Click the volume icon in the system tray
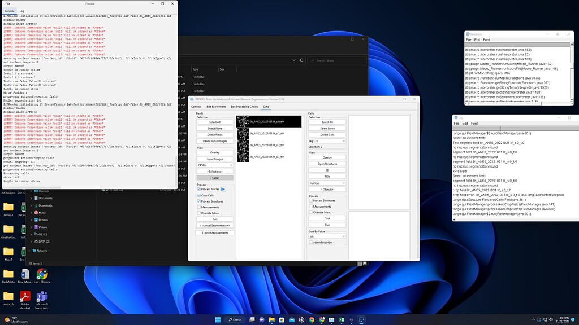The height and width of the screenshot is (325, 579). click(551, 319)
